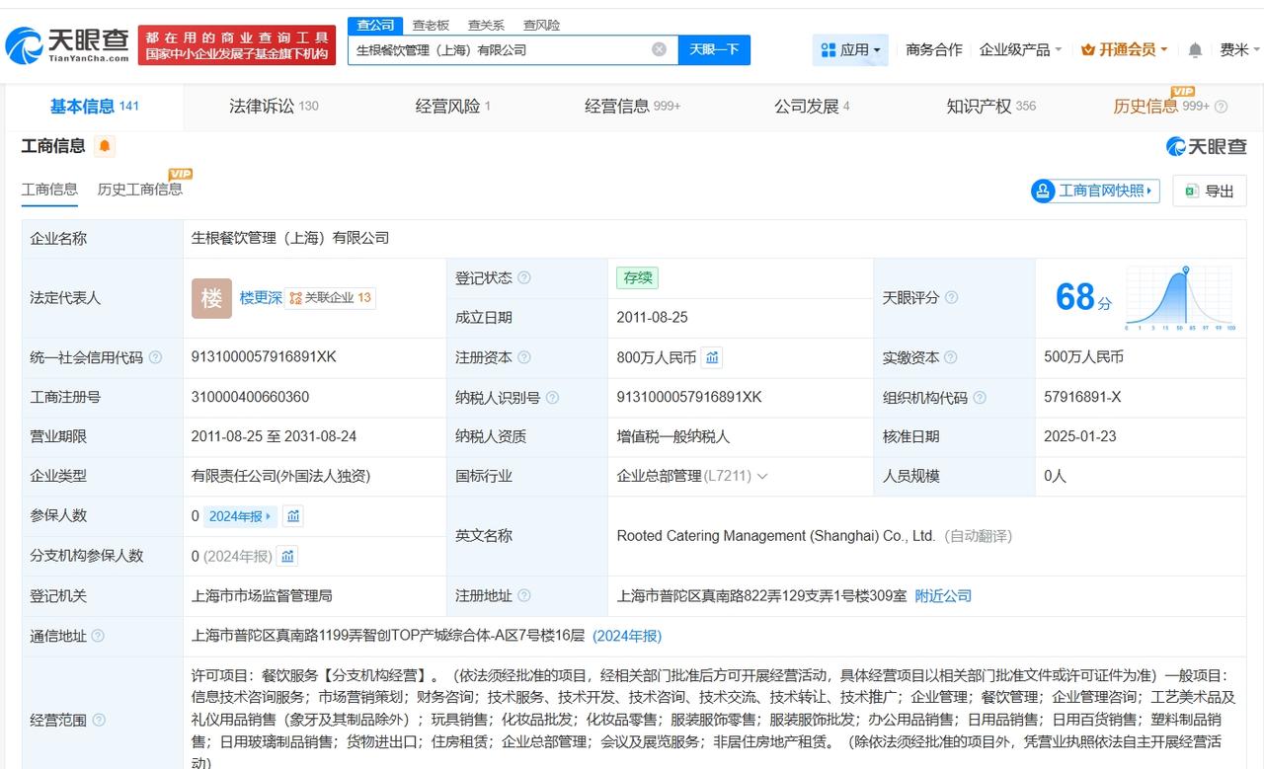Screen dimensions: 1264x769
Task: Click the trend chart icon beside 注册资本
Action: coord(712,357)
